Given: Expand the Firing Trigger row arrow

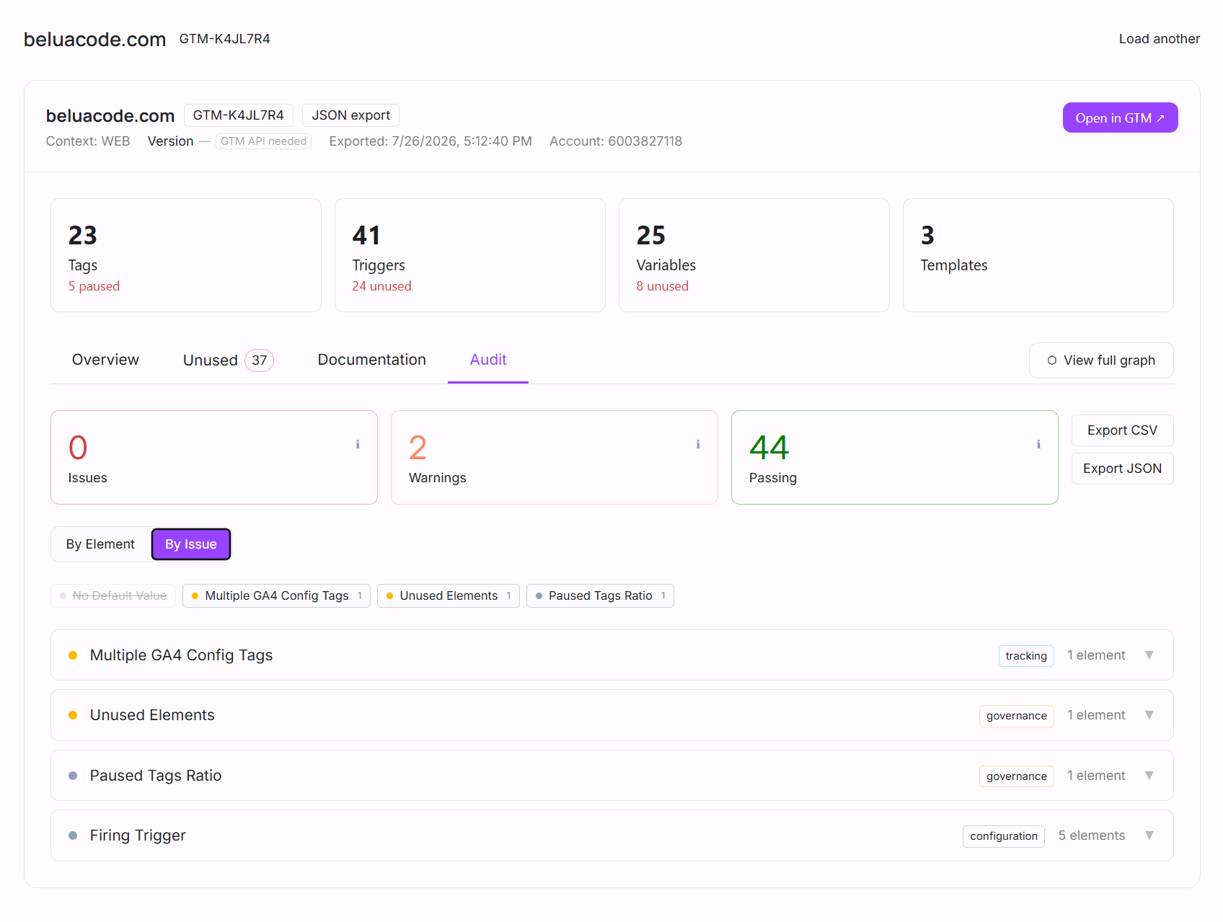Looking at the screenshot, I should point(1149,835).
